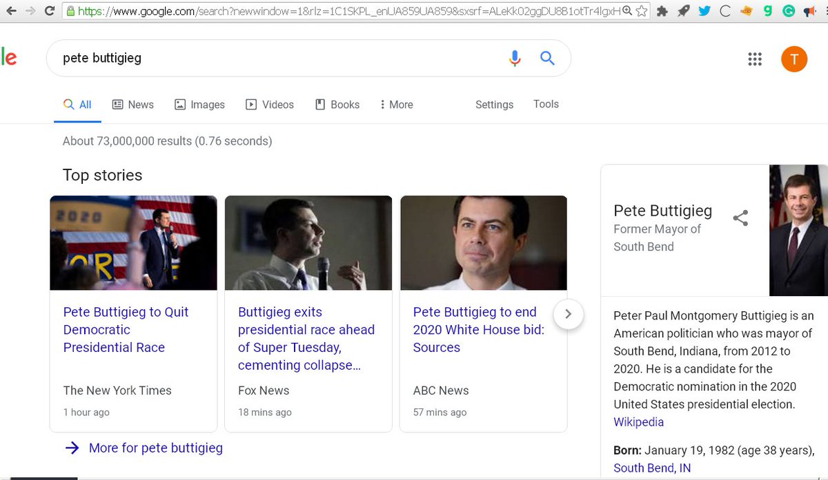Click the blue magnifier search button
The image size is (828, 480).
coord(547,59)
